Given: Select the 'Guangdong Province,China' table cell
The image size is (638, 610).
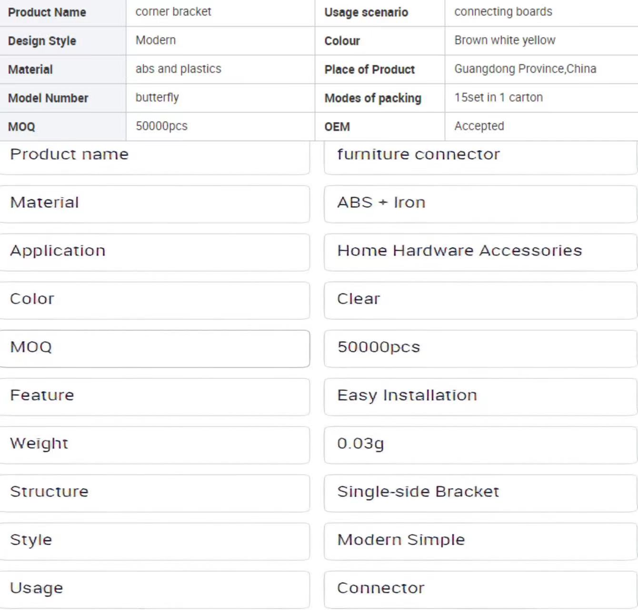Looking at the screenshot, I should [x=541, y=69].
